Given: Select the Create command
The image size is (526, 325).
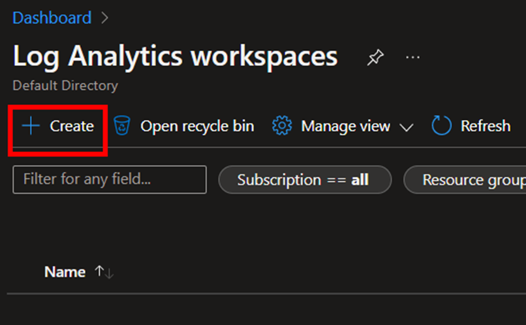Looking at the screenshot, I should point(57,126).
